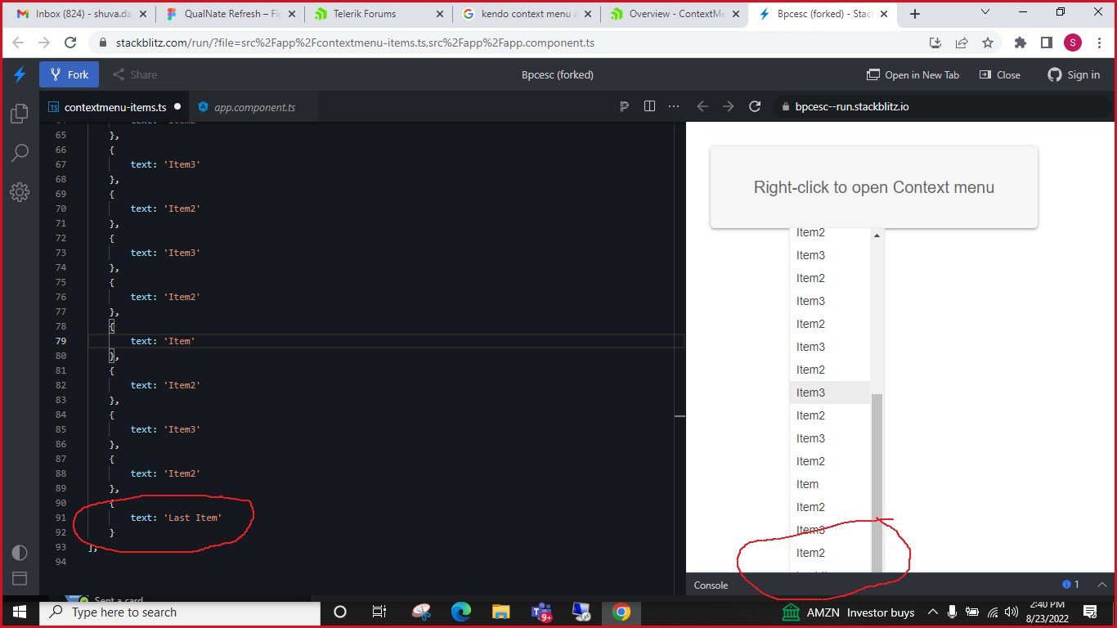The image size is (1117, 628).
Task: Open the AMZN Investor buys news widget
Action: (x=848, y=612)
